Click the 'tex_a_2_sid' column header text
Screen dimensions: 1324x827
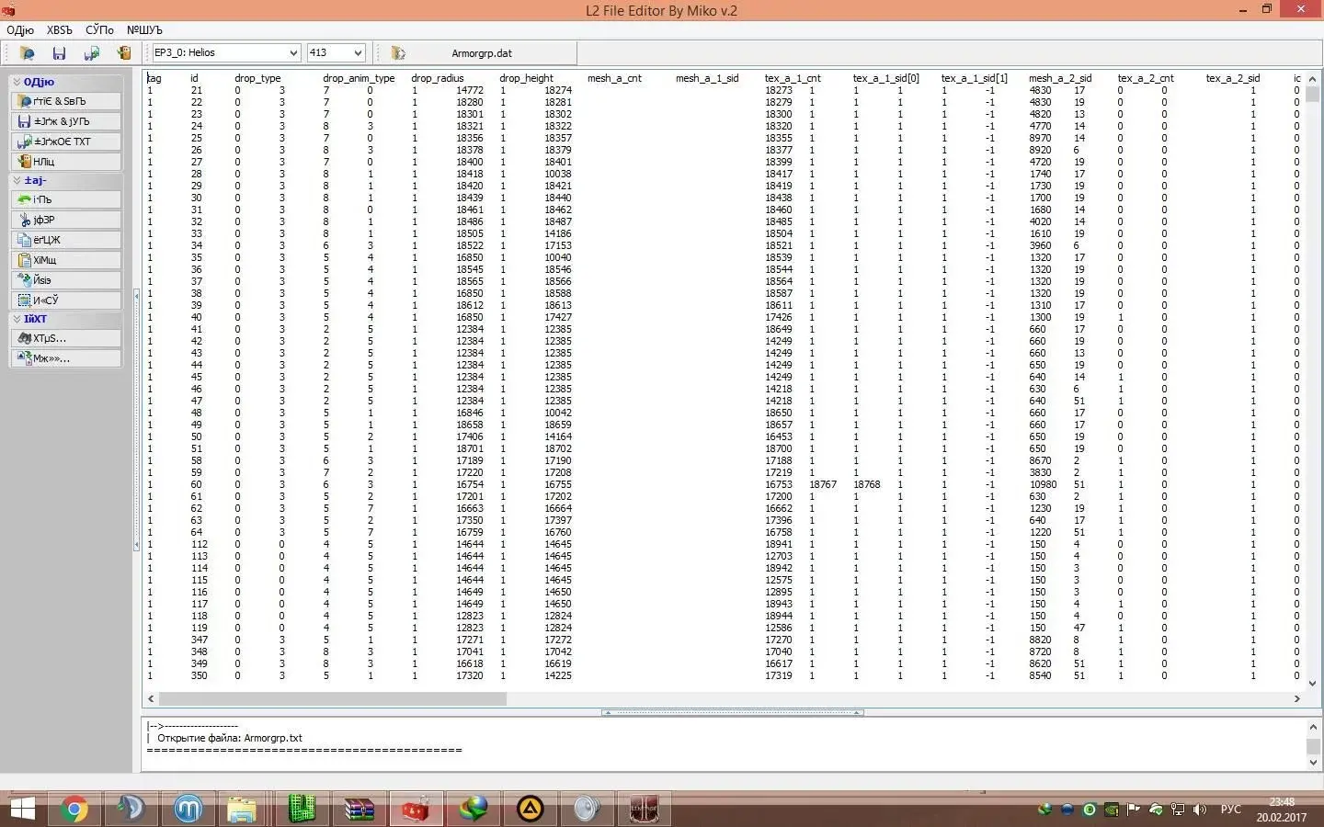click(x=1233, y=78)
